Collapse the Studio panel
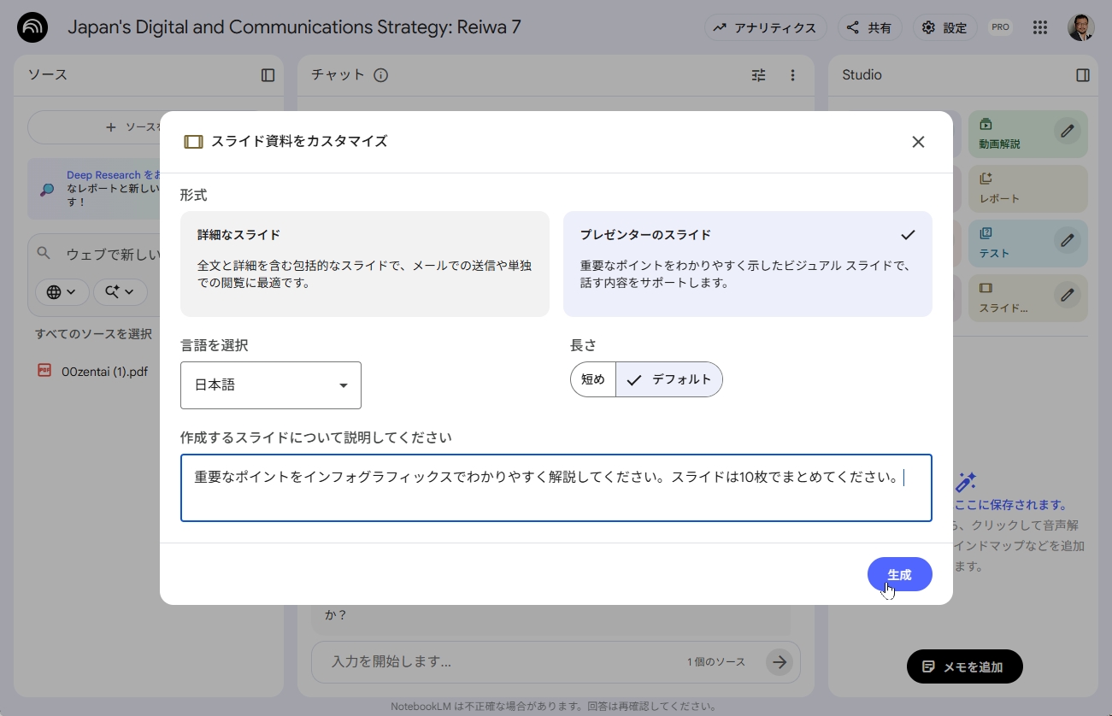 tap(1083, 75)
